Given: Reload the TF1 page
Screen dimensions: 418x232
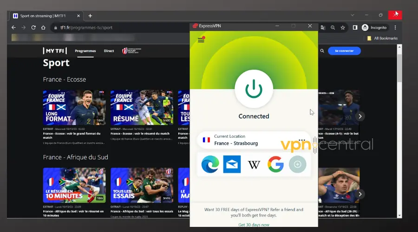Looking at the screenshot, I should [33, 27].
